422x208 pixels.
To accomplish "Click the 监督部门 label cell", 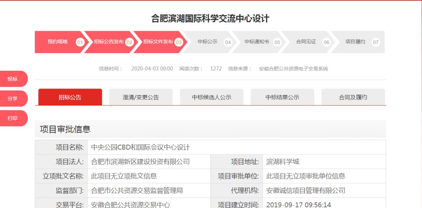I will click(x=61, y=191).
